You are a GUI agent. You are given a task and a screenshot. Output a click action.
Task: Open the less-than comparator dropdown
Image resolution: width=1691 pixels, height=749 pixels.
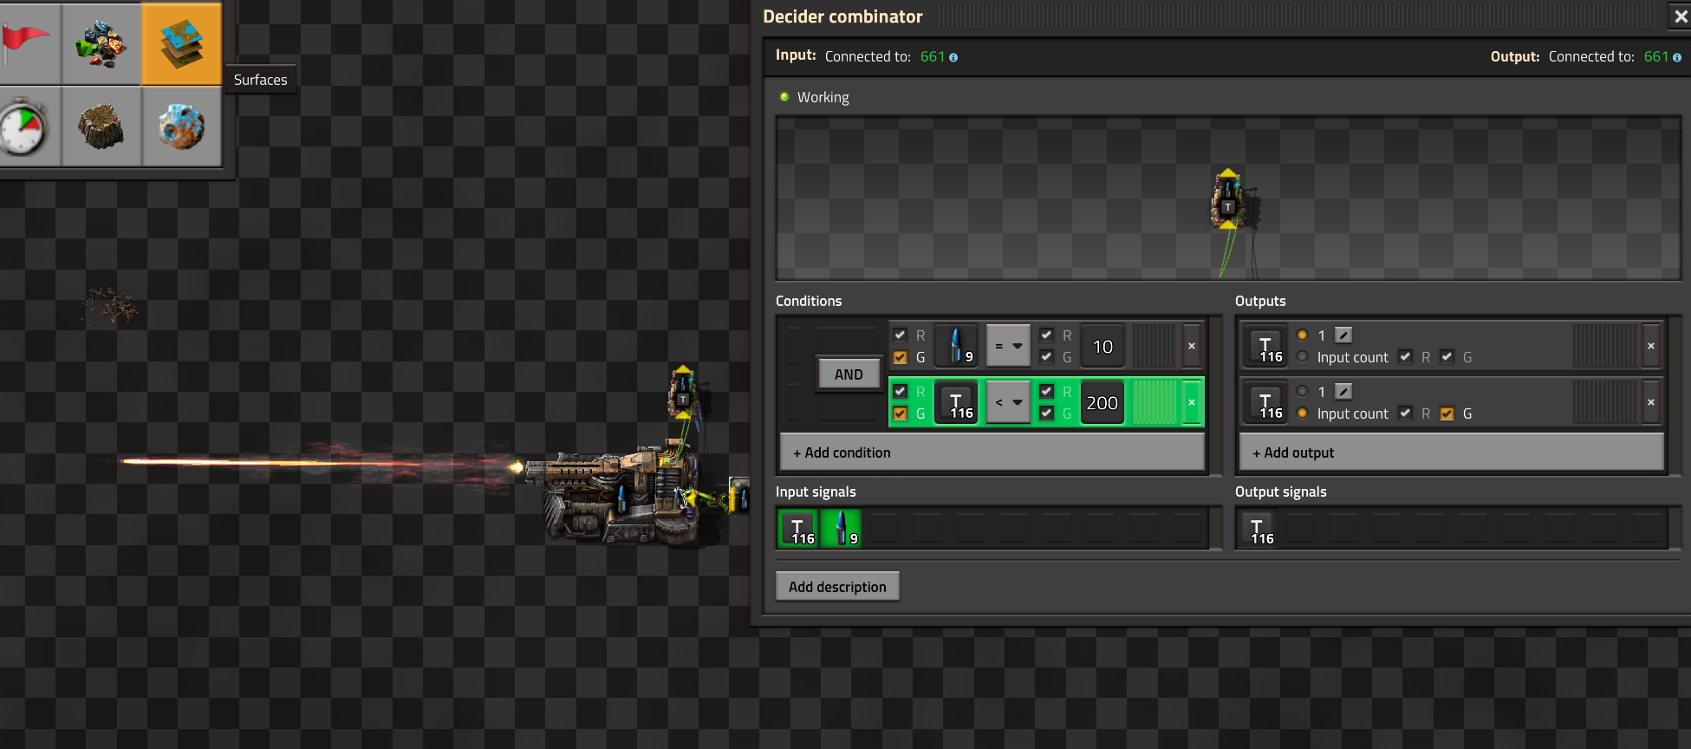[1008, 402]
